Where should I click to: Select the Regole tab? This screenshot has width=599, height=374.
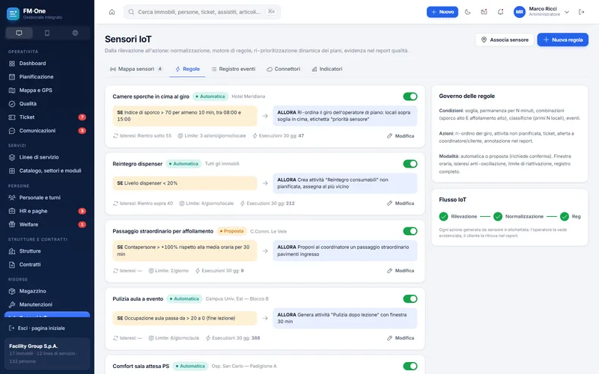point(188,69)
